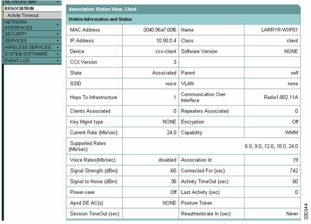Click the Voice Rates value disabled
The width and height of the screenshot is (311, 224).
pyautogui.click(x=167, y=160)
